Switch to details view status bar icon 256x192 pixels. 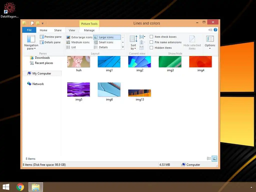tap(209, 158)
